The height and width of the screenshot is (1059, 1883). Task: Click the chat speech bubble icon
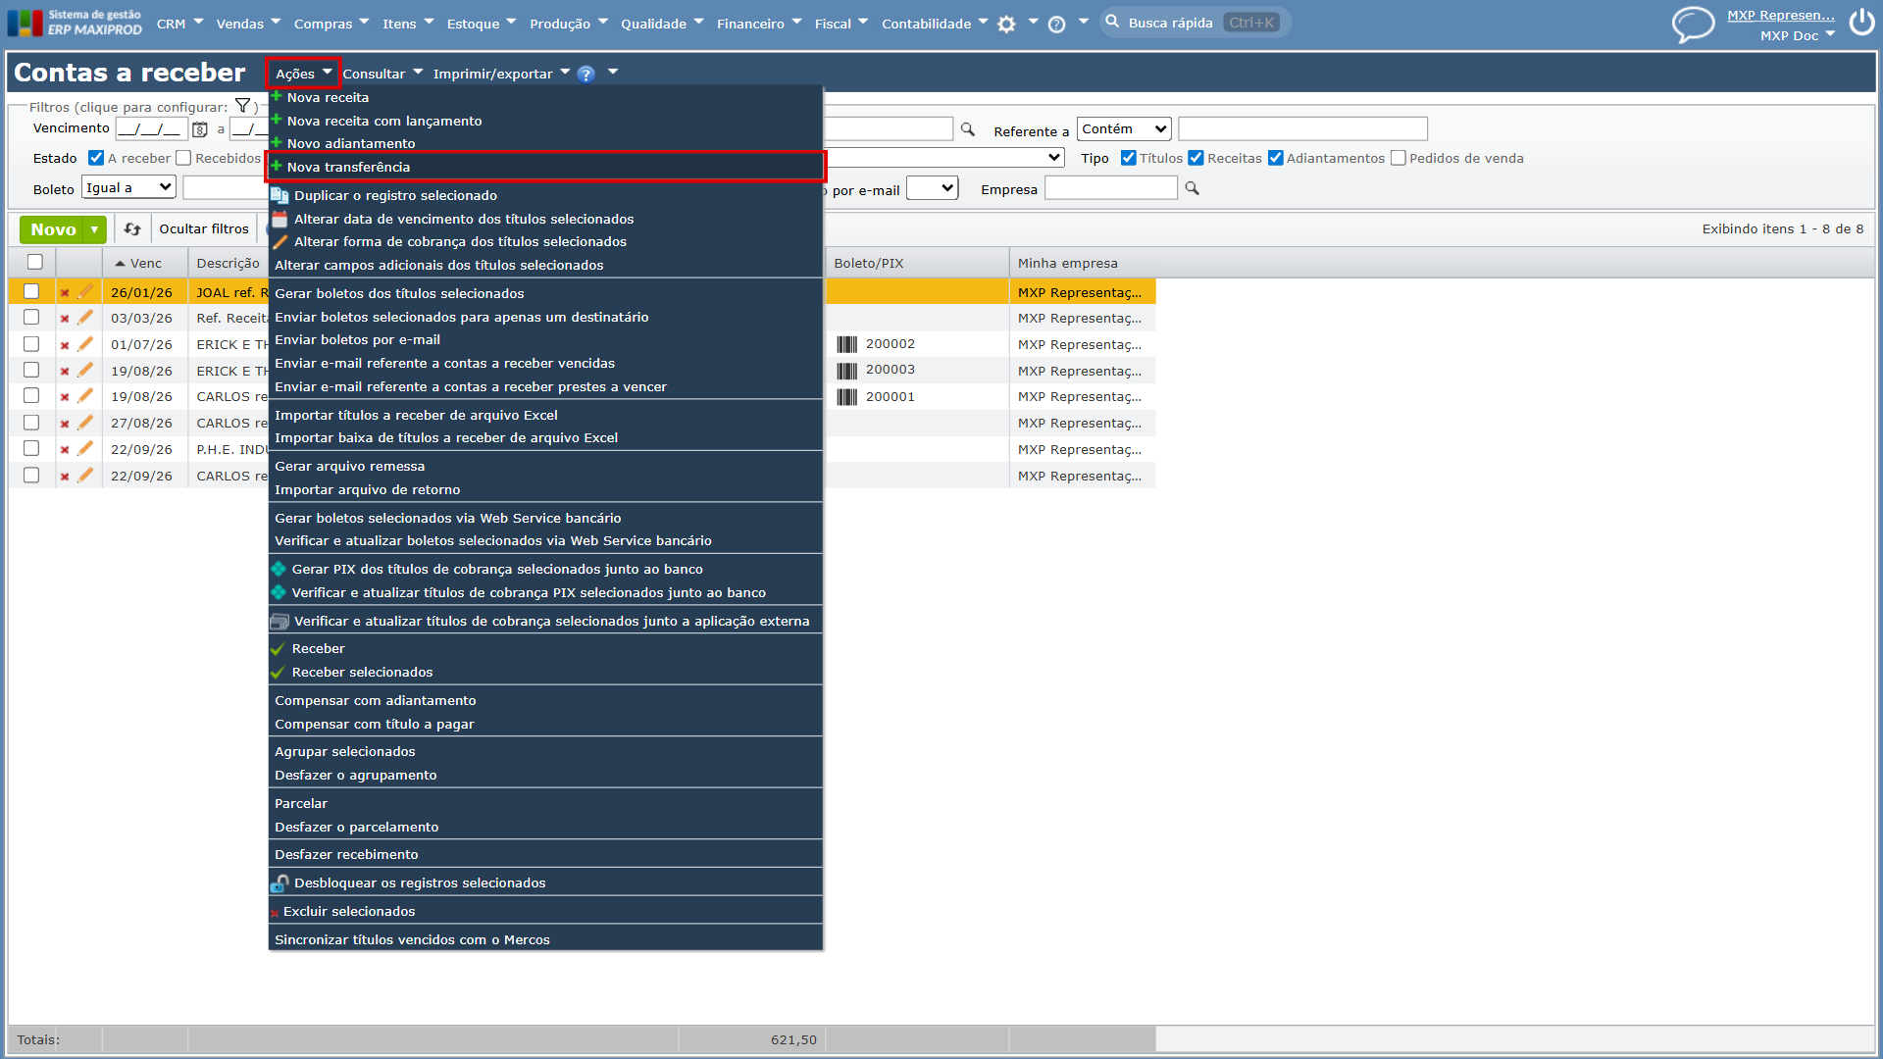[x=1693, y=25]
